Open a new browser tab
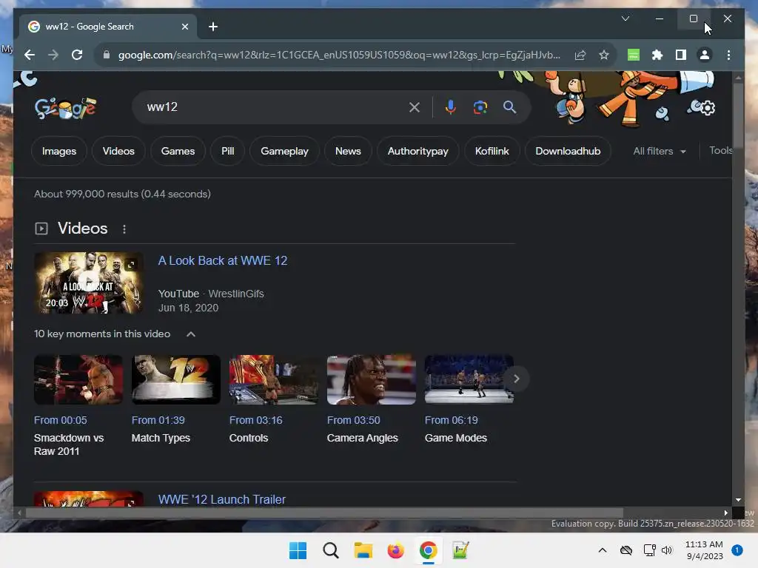The width and height of the screenshot is (758, 568). pyautogui.click(x=213, y=27)
